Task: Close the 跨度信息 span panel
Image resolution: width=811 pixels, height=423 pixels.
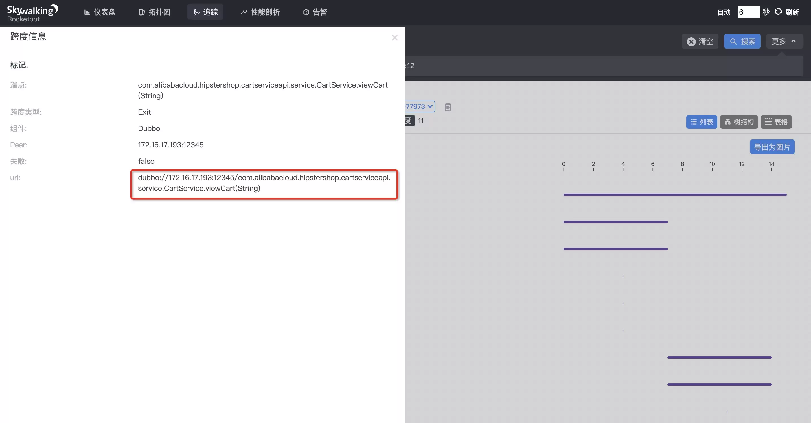Action: point(394,38)
